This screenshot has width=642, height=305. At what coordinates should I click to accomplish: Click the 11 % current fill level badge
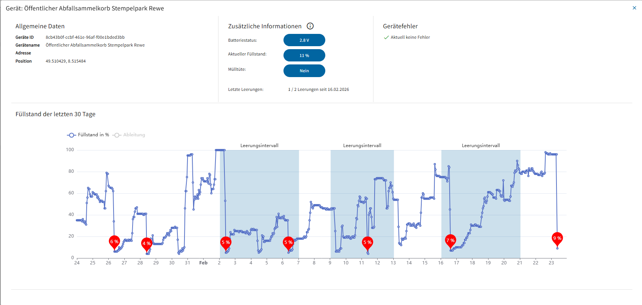[x=304, y=55]
